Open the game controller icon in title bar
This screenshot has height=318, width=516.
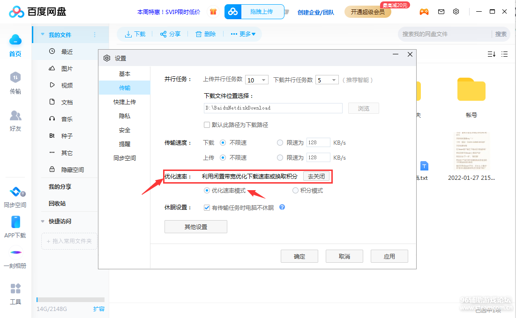424,12
